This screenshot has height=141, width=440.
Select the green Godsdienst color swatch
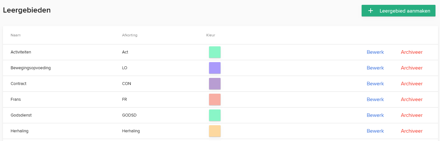pos(215,115)
